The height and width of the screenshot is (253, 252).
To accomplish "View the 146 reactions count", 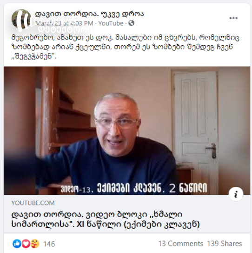I will [49, 244].
